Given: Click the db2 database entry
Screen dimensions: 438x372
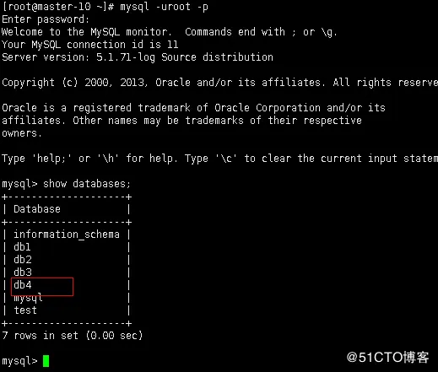Looking at the screenshot, I should (x=23, y=260).
